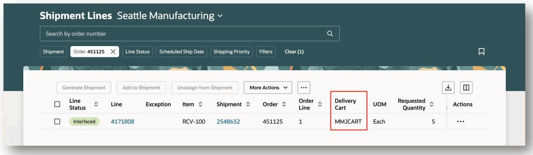Open the More Actions dropdown
Viewport: 533px width, 155px height.
tap(268, 88)
